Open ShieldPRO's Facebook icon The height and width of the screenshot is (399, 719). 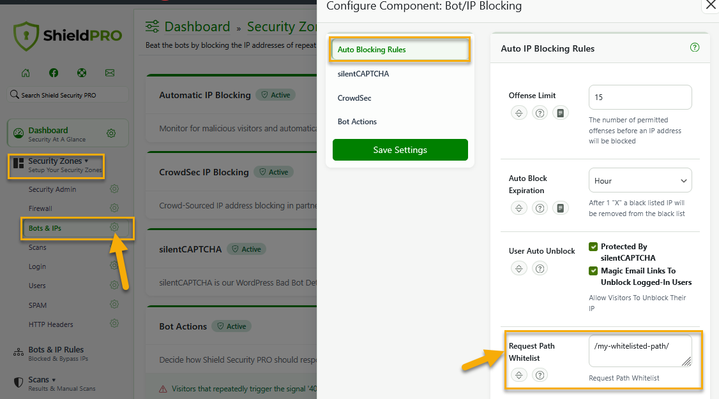coord(54,73)
